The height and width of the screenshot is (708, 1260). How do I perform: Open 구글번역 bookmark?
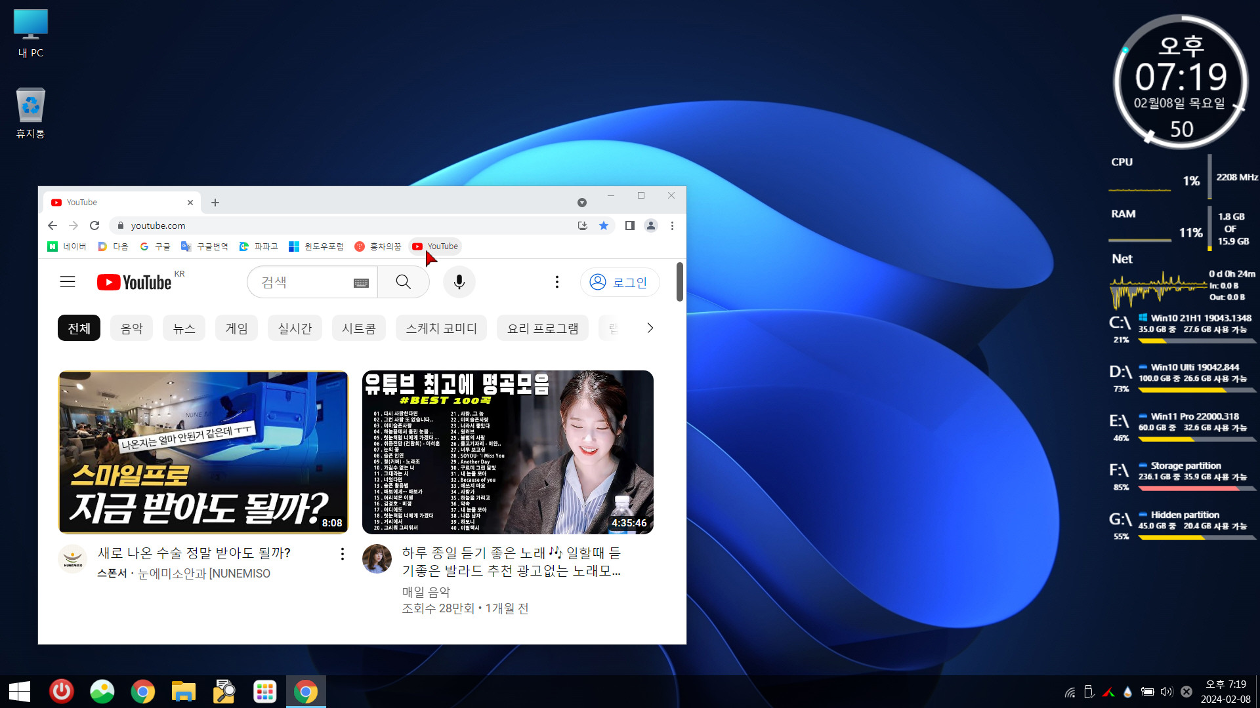click(x=204, y=246)
